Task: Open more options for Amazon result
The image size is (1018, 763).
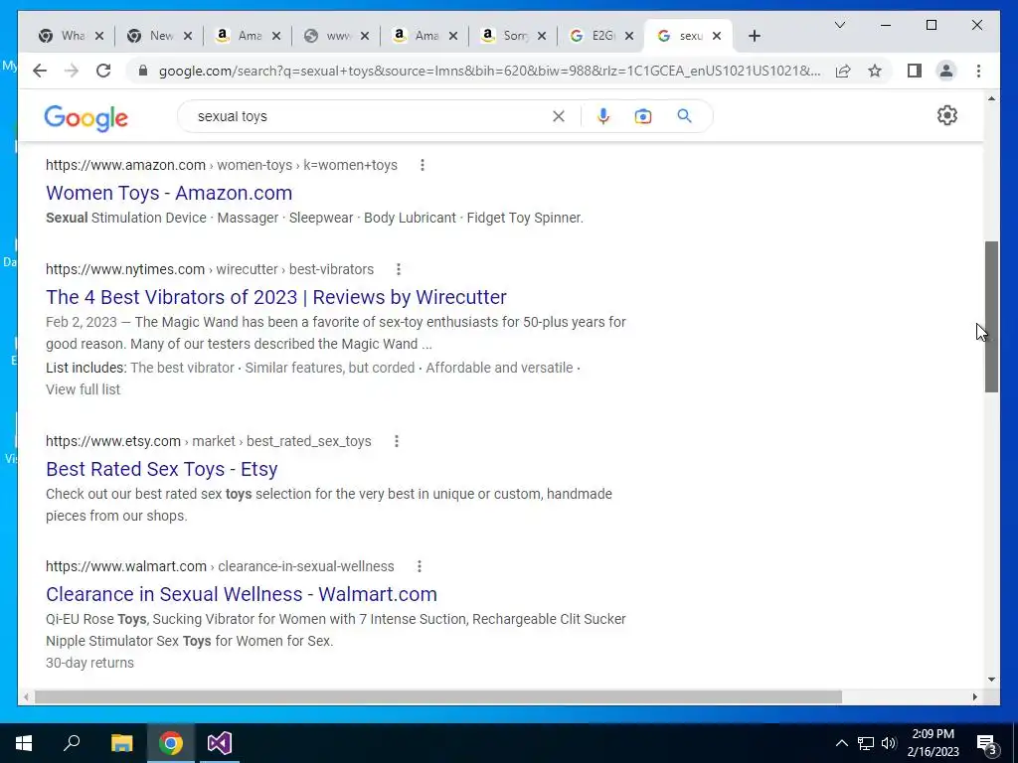Action: pos(422,165)
